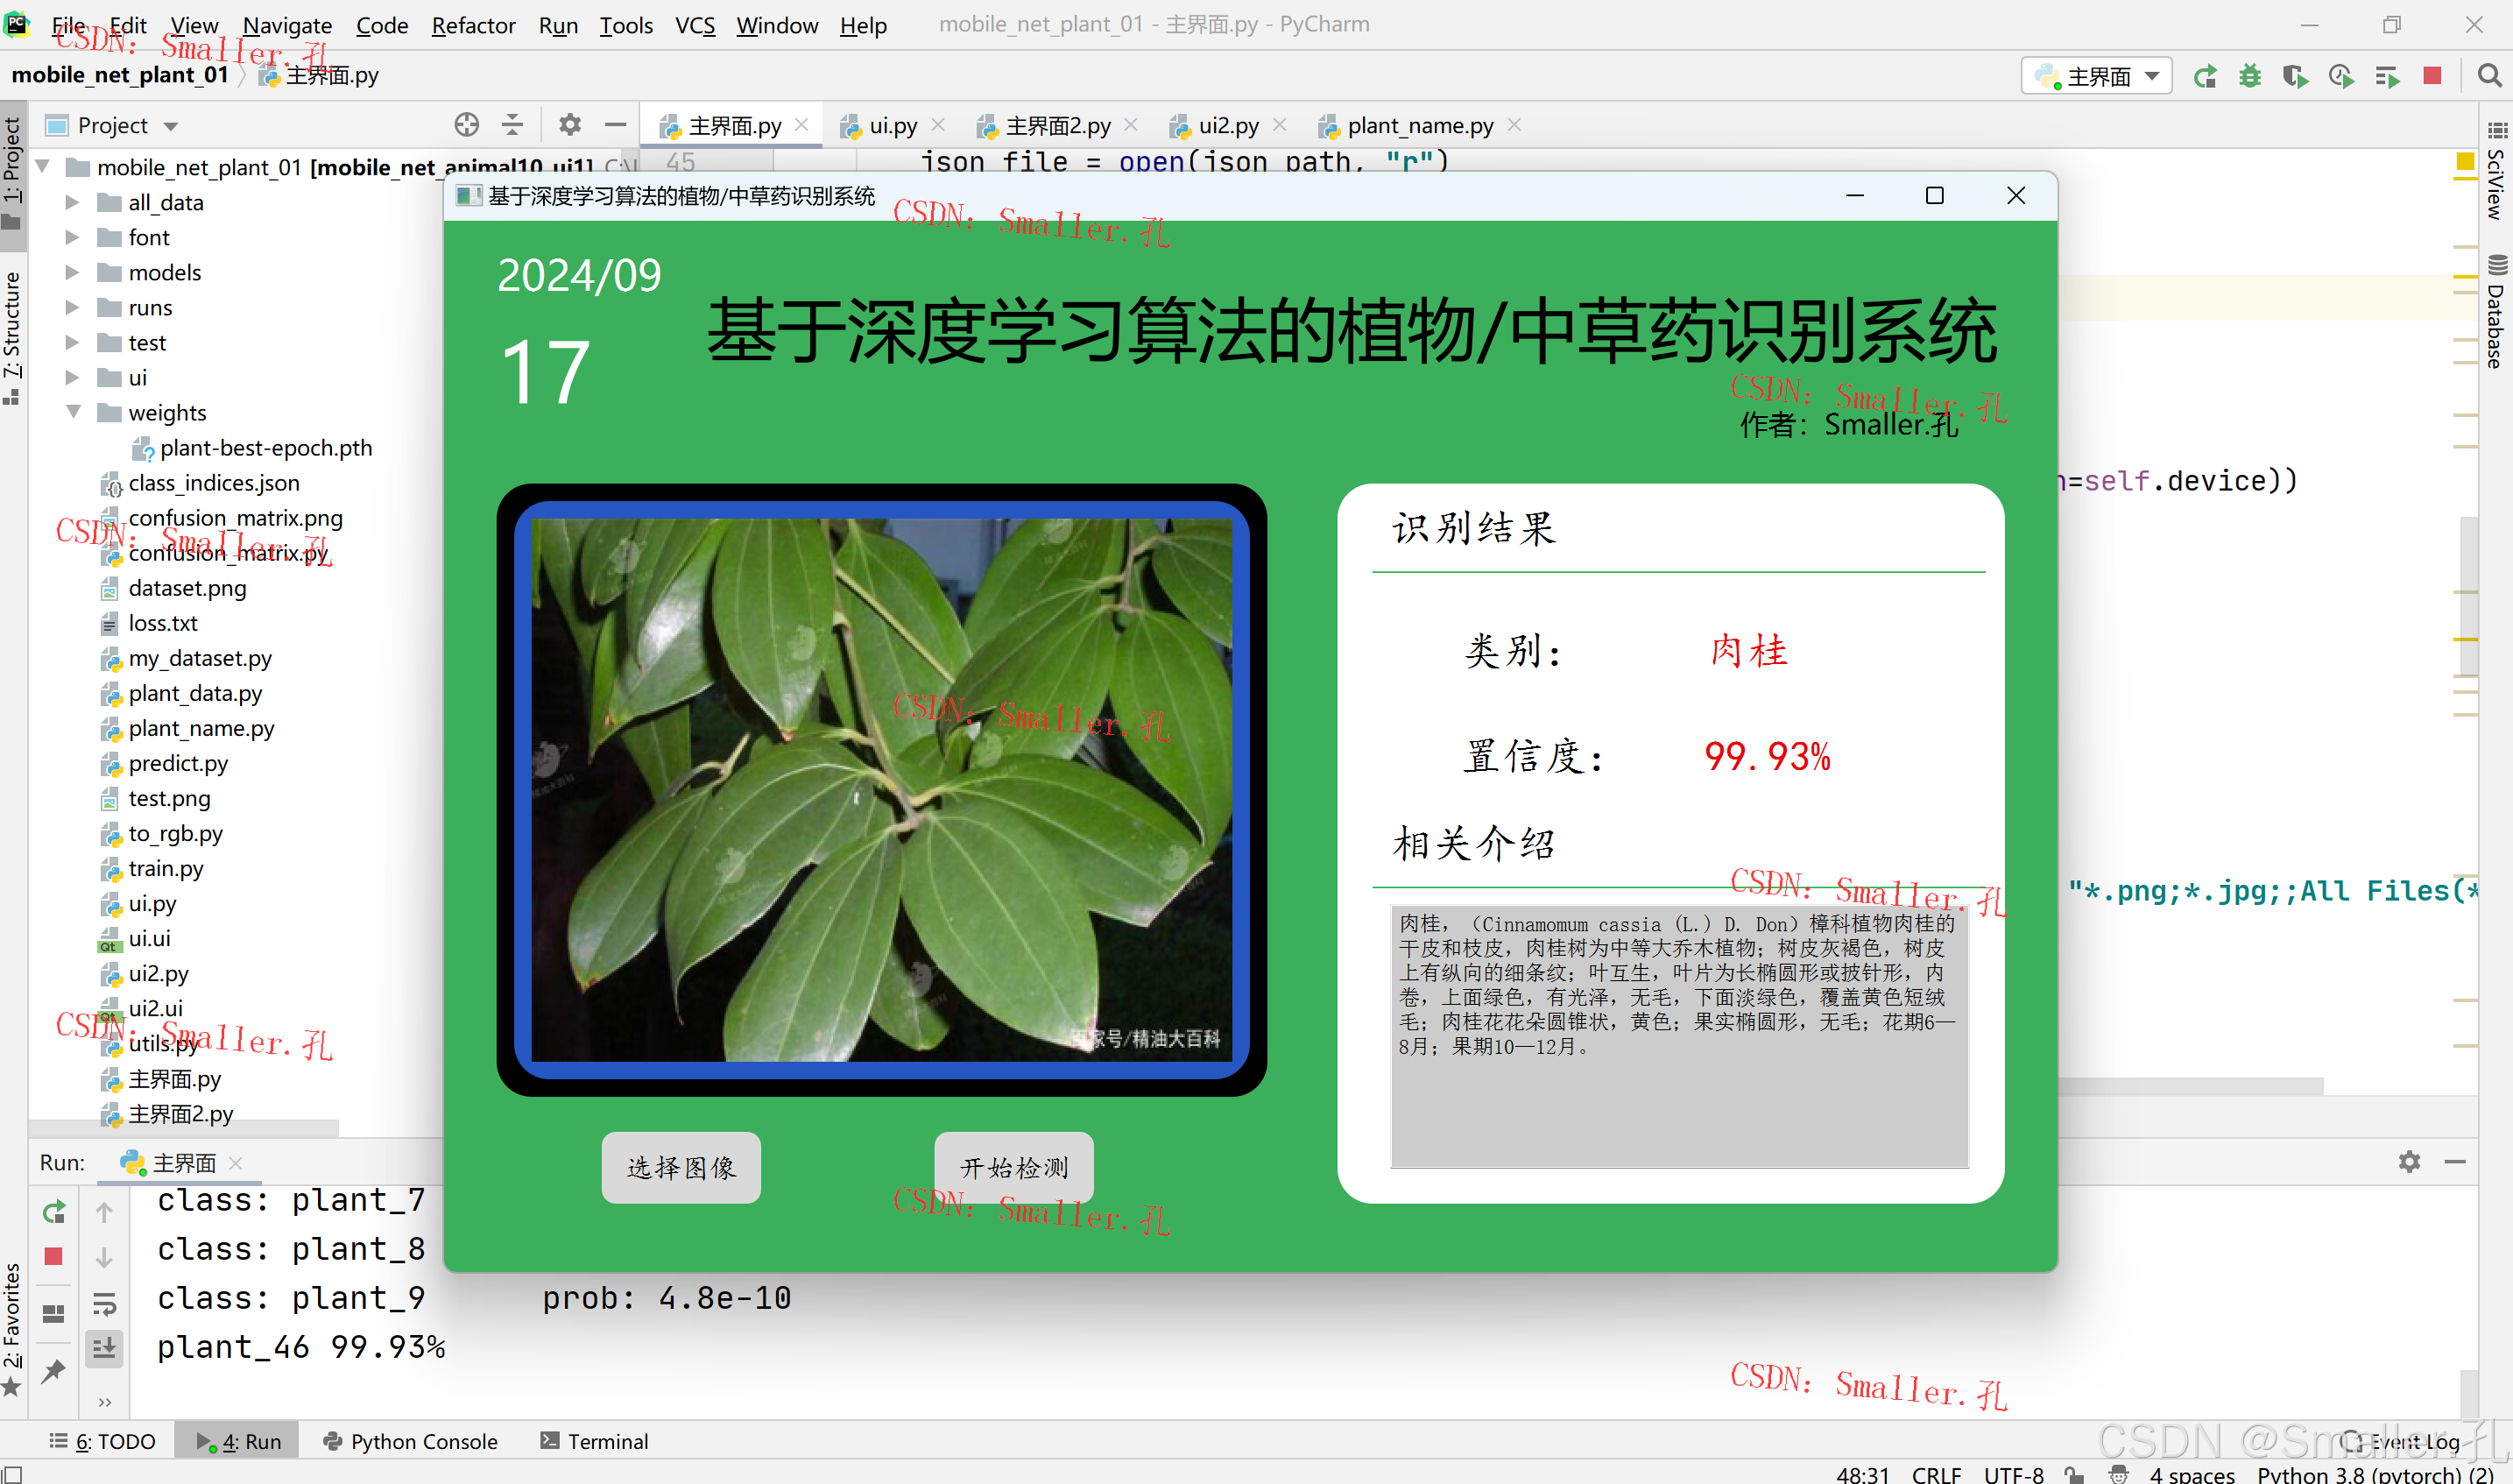This screenshot has height=1484, width=2513.
Task: Expand the models folder
Action: pos(73,272)
